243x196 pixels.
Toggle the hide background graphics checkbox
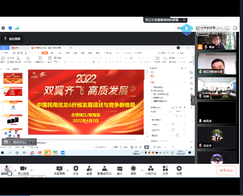152,101
